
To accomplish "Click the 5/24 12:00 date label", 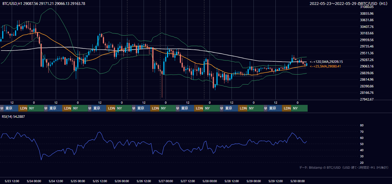I will click(56, 181).
